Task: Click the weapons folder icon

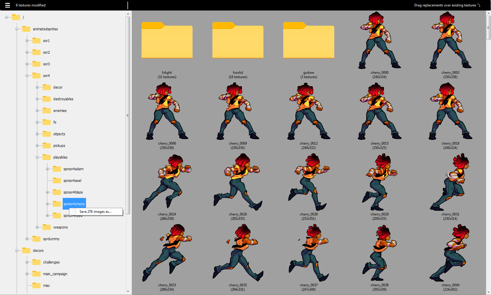Action: click(x=47, y=227)
